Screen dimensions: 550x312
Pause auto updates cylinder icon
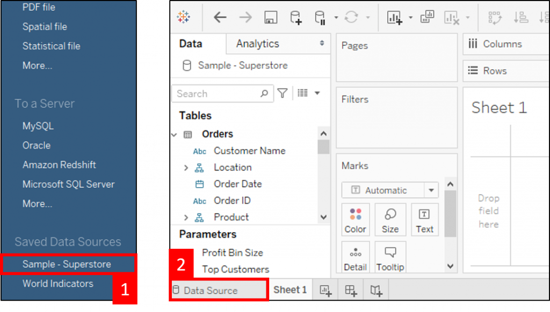point(320,18)
